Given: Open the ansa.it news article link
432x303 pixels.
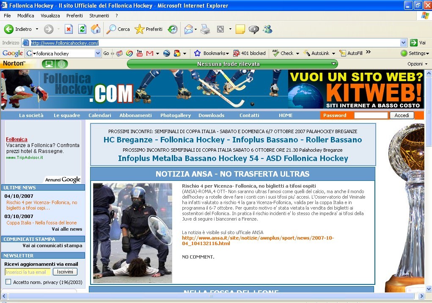Looking at the screenshot, I should click(258, 240).
